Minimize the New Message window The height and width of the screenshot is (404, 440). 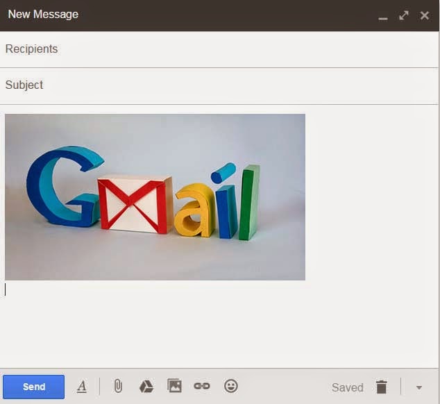(x=383, y=19)
